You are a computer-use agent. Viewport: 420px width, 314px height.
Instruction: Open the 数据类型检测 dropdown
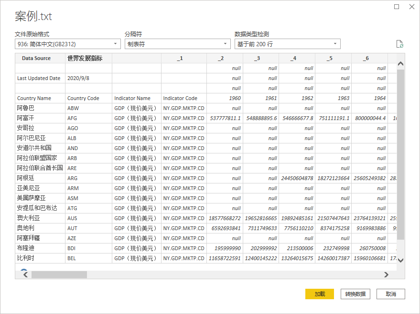tap(287, 44)
